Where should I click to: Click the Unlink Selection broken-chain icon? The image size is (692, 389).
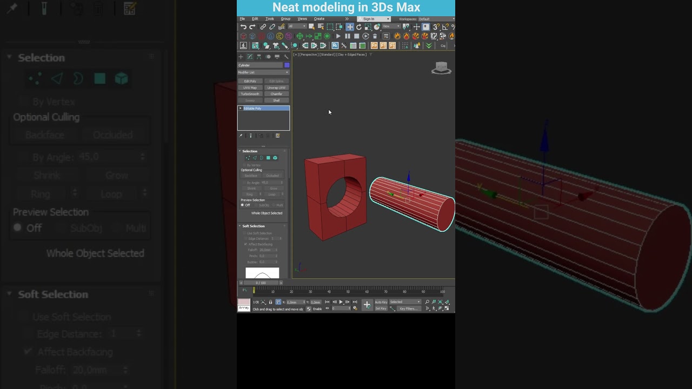(x=272, y=27)
